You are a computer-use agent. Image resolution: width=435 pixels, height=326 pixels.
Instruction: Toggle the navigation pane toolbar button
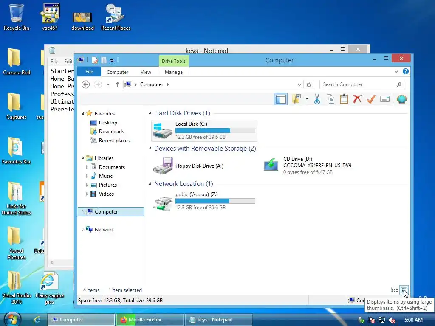coord(281,99)
